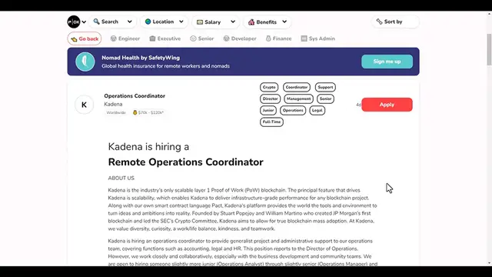Click the Worldwide location tag
The height and width of the screenshot is (277, 492).
click(116, 112)
